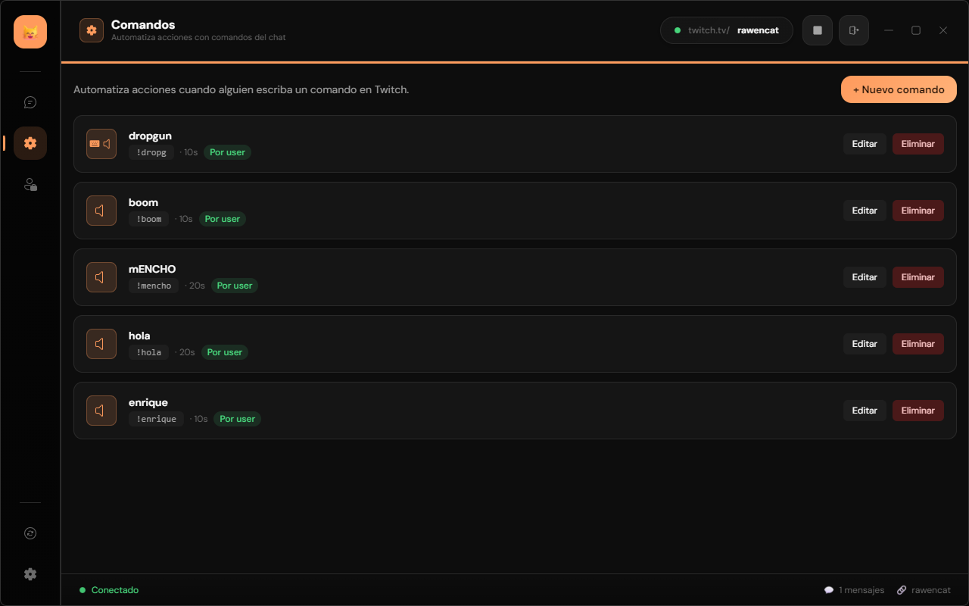Click the Por user badge on boom
The height and width of the screenshot is (606, 969).
click(x=223, y=219)
